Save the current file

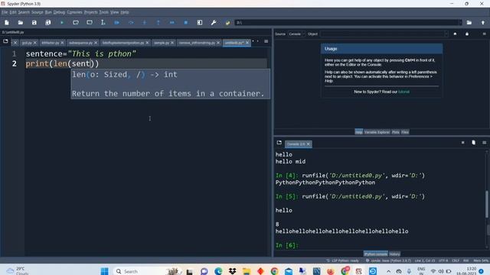point(34,22)
